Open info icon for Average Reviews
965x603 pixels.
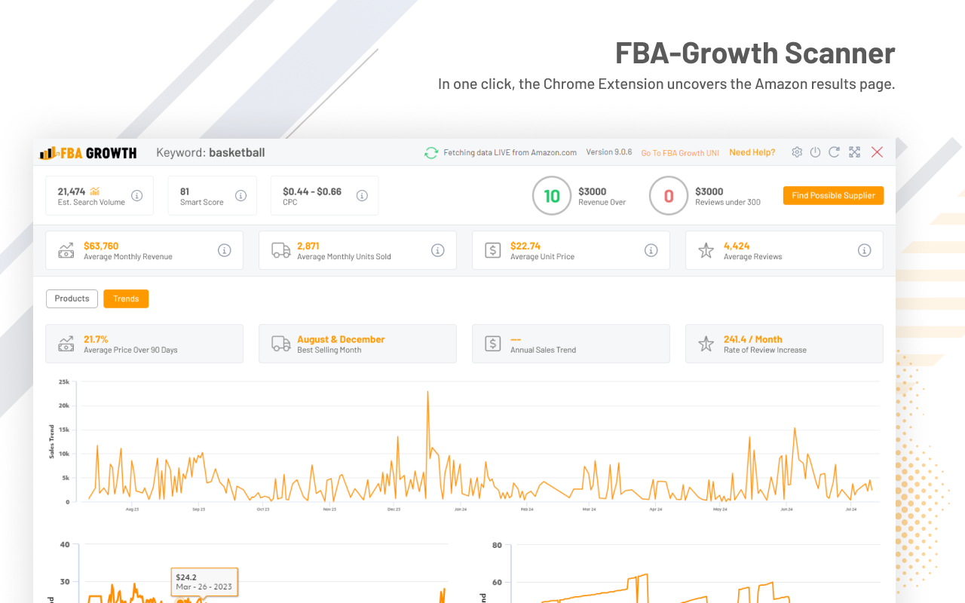click(865, 250)
